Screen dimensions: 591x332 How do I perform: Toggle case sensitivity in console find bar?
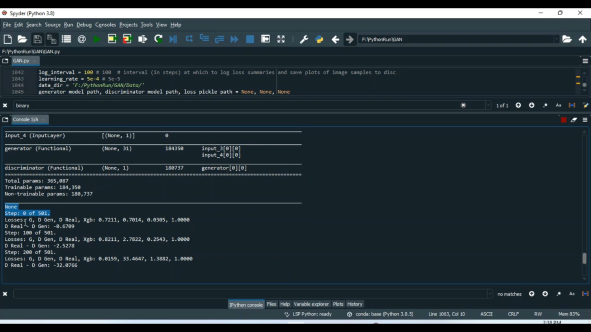coord(572,294)
